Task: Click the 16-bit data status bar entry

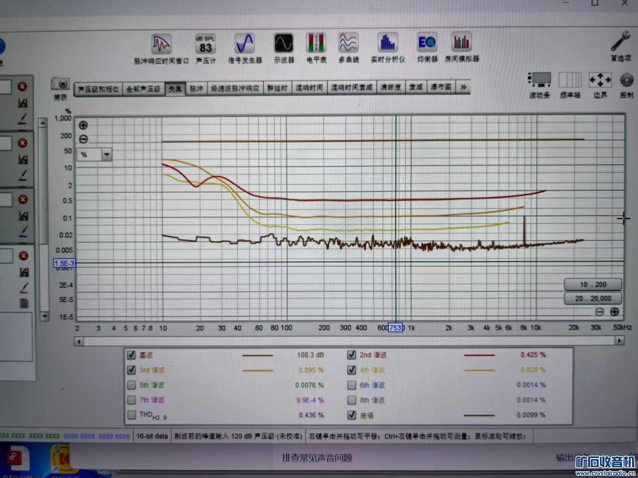Action: point(152,436)
